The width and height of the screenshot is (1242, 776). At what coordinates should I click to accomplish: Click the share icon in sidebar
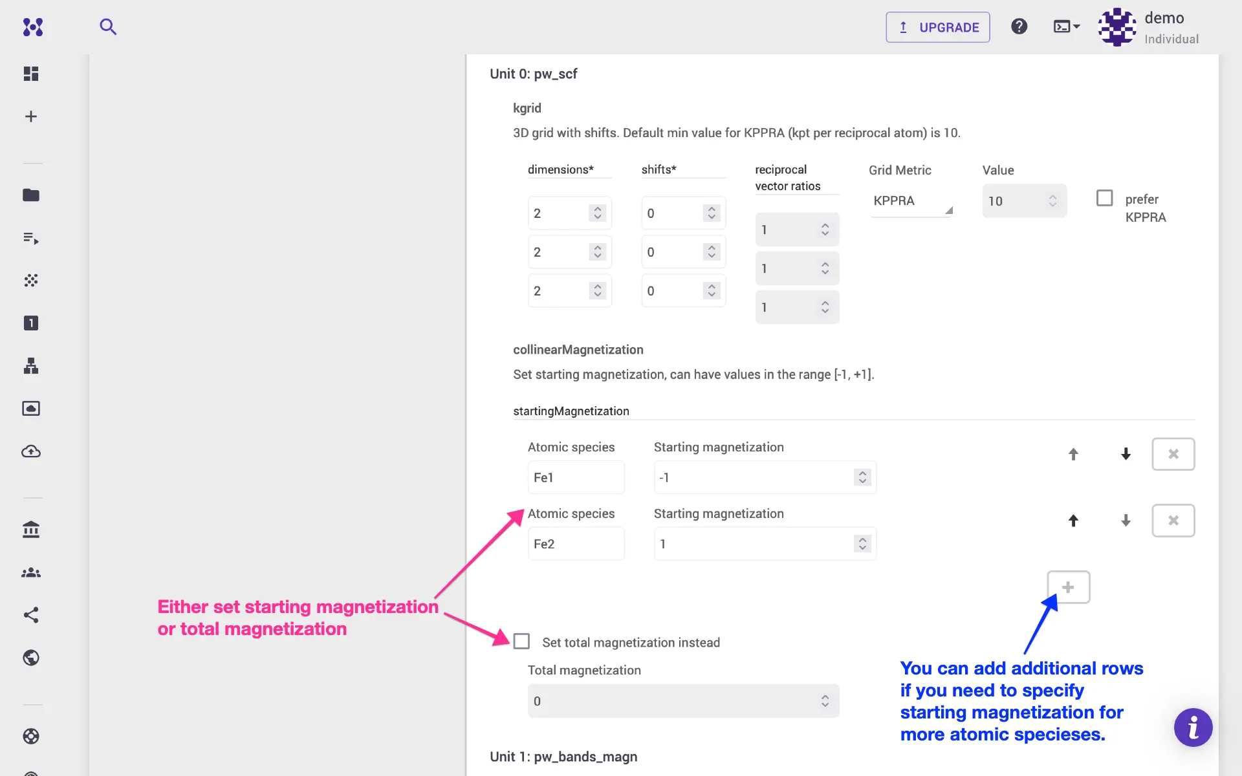coord(31,615)
